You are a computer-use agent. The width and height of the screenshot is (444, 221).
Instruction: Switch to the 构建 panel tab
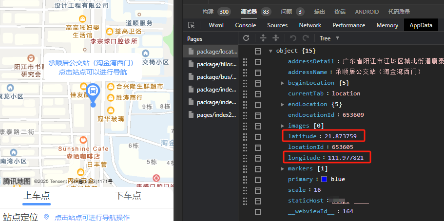[x=216, y=12]
